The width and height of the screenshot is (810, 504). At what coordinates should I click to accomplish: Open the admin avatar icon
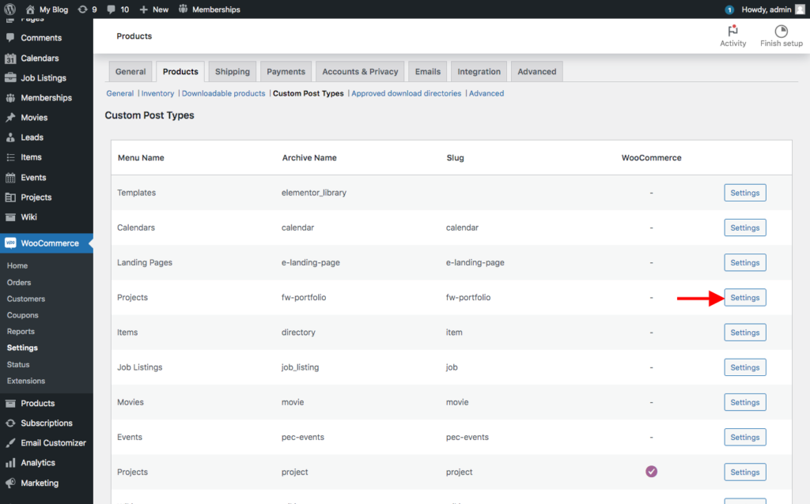801,9
